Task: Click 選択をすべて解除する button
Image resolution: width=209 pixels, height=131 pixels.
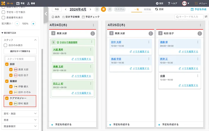Action: click(20, 51)
